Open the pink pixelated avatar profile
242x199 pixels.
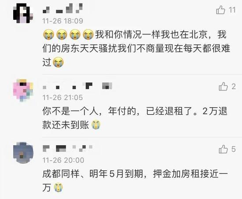pyautogui.click(x=23, y=90)
